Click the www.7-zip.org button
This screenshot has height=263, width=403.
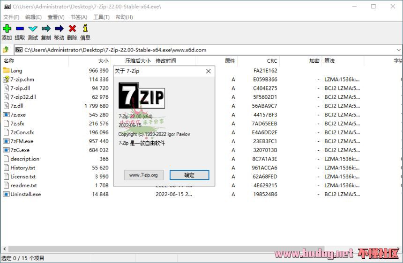[143, 175]
